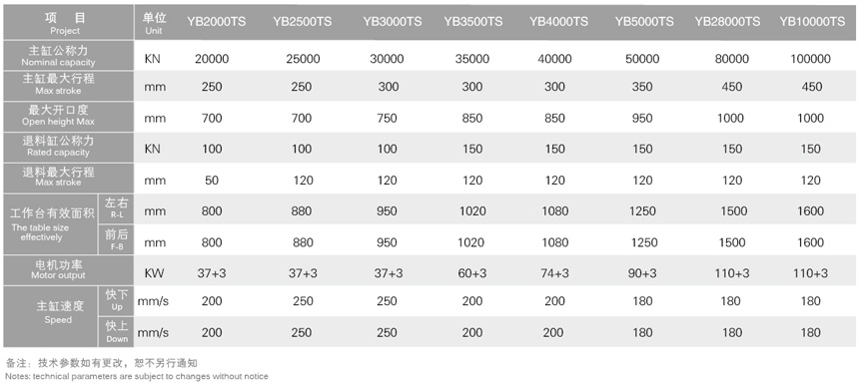Click the YB28000TS column header
This screenshot has height=385, width=859.
727,22
